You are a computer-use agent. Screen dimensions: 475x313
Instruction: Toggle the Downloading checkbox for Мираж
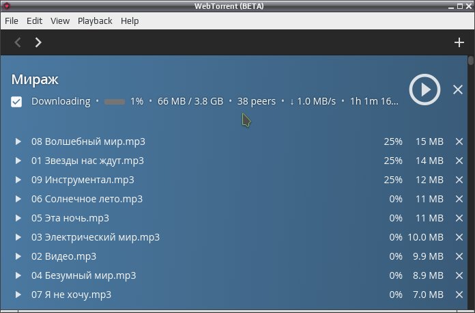[16, 102]
